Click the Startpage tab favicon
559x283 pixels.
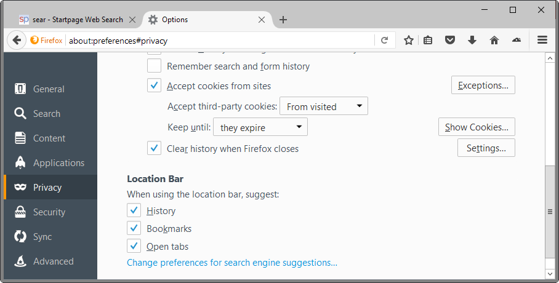pos(24,20)
